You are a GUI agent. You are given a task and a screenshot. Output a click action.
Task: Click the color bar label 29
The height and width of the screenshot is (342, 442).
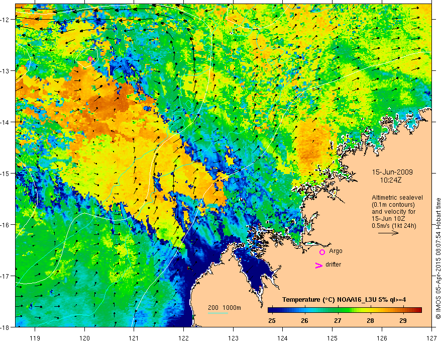(x=403, y=320)
